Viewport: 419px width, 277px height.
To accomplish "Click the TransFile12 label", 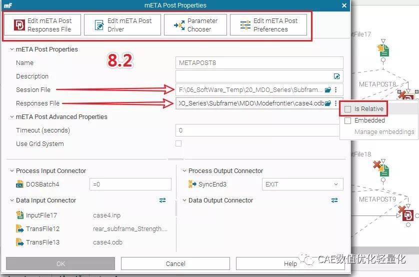I will point(43,229).
